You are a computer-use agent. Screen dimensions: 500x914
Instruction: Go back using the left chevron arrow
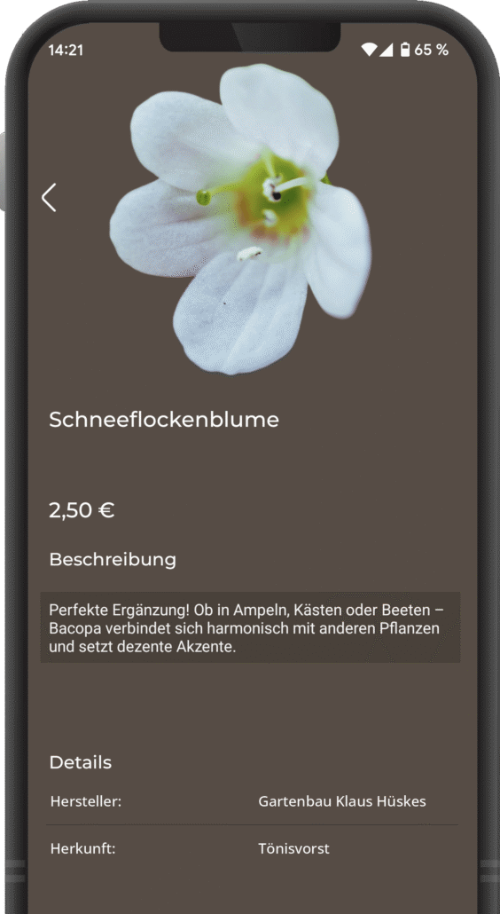click(x=49, y=197)
